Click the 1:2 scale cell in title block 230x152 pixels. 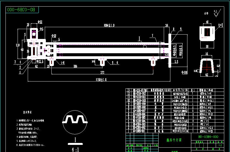click(219, 146)
